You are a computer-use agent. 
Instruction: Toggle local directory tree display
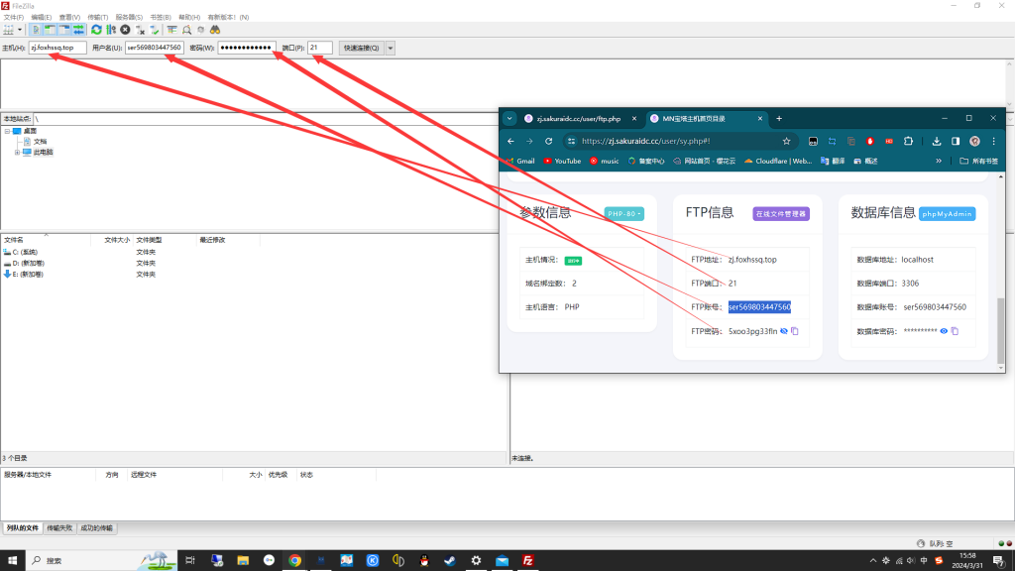click(50, 30)
